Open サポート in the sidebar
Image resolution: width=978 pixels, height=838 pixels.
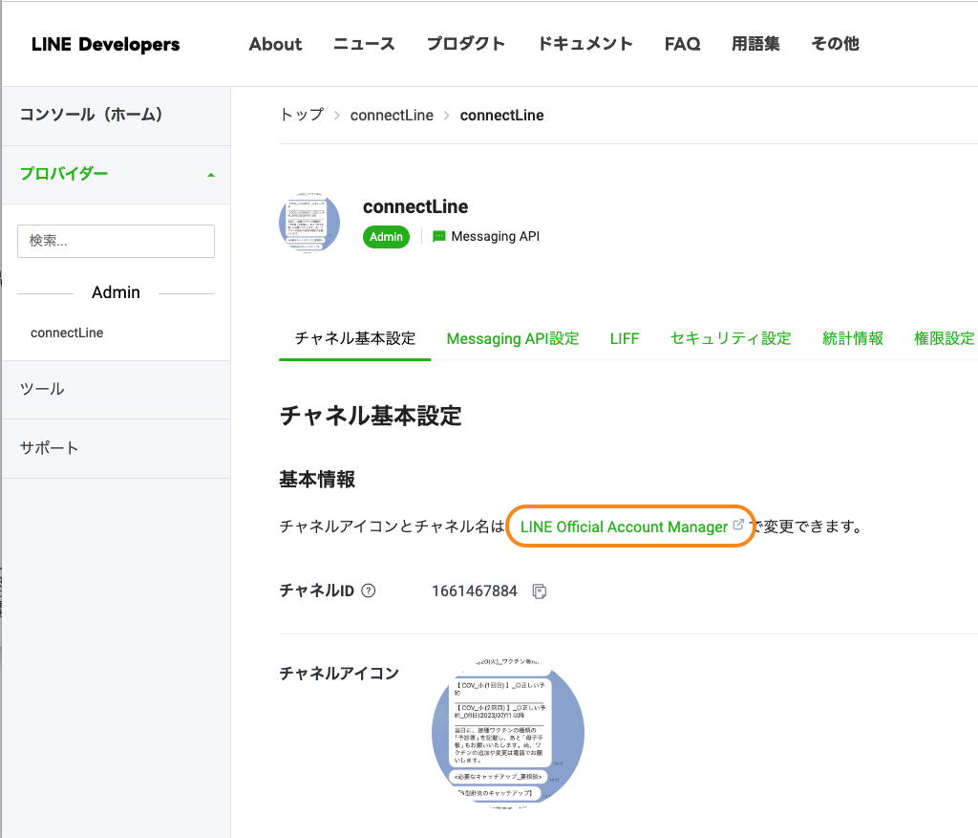tap(116, 448)
